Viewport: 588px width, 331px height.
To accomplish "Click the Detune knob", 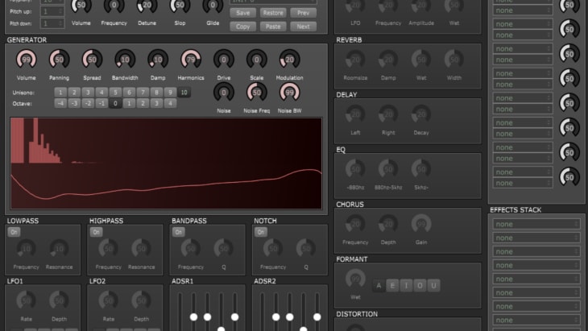I will 147,6.
